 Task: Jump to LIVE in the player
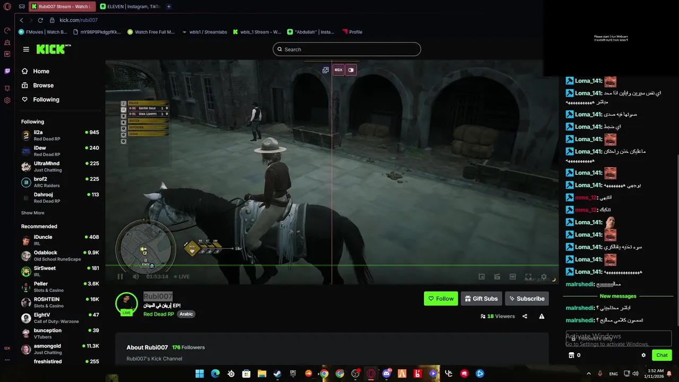tap(181, 276)
